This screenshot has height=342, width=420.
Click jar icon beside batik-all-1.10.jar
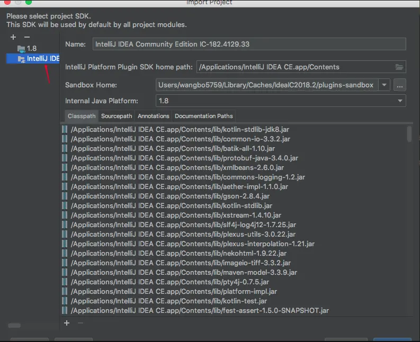[x=65, y=149]
